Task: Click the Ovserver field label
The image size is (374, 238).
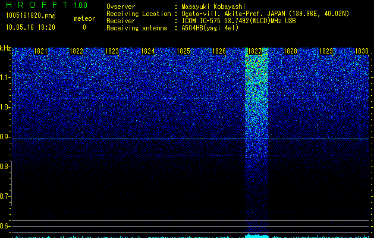Action: coord(121,7)
